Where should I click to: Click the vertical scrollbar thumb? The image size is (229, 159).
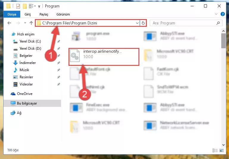point(223,41)
